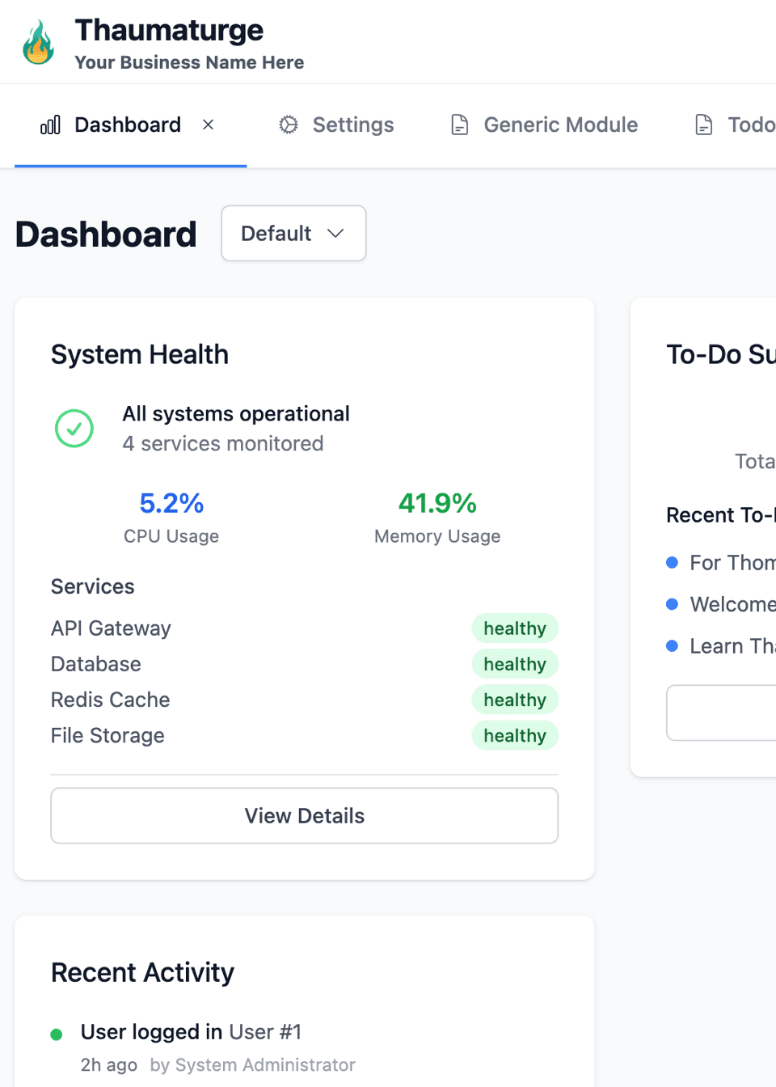This screenshot has width=776, height=1087.
Task: Toggle the healthy badge next to Redis Cache
Action: click(x=515, y=700)
